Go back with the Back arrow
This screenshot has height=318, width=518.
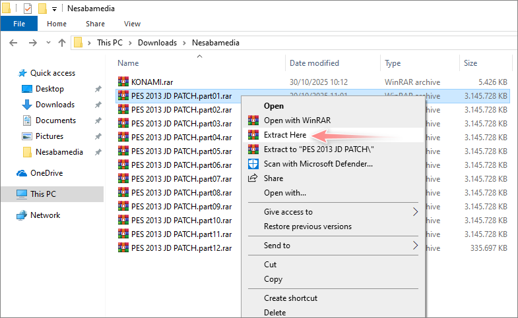tap(13, 43)
